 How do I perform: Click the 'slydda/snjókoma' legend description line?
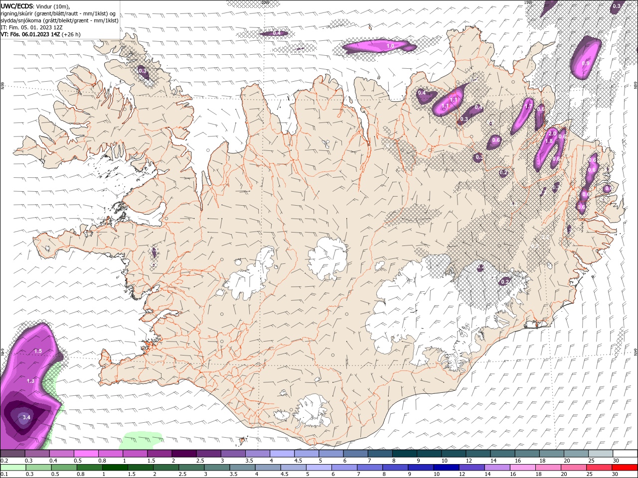(x=60, y=20)
